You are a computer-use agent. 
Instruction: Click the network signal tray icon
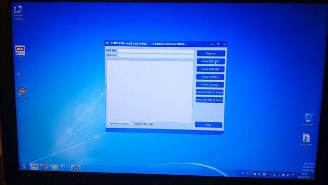(283, 175)
